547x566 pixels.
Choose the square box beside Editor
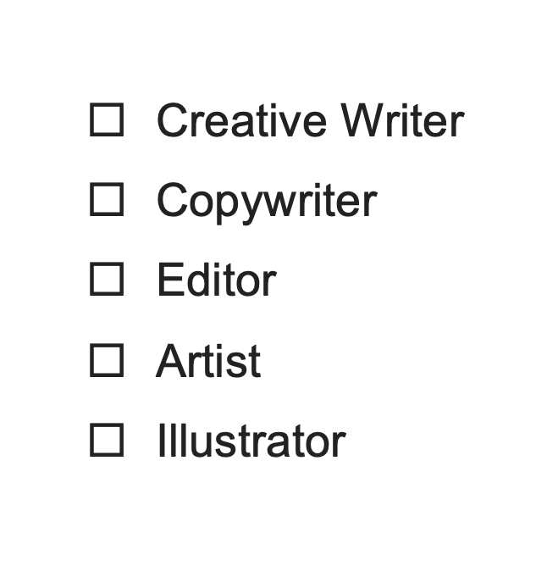tap(107, 280)
